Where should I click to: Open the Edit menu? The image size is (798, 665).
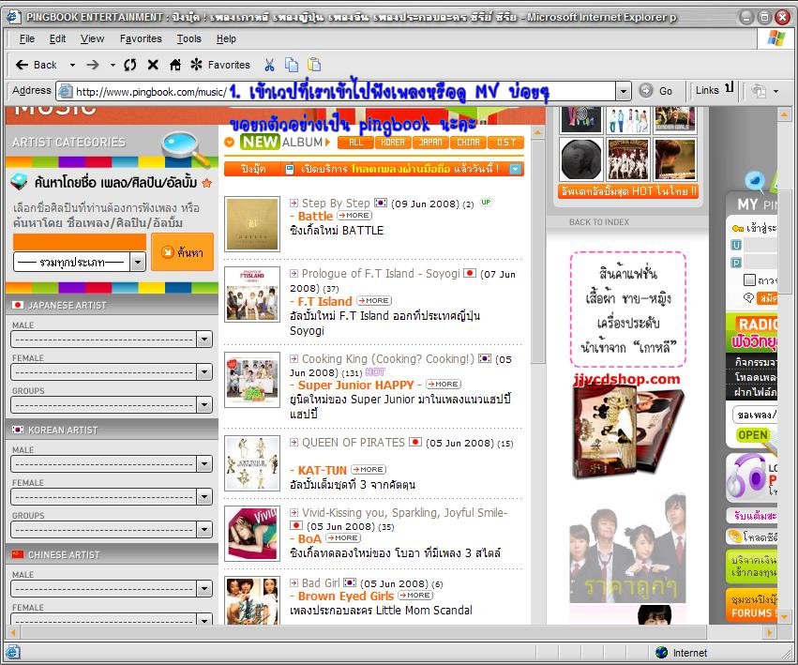pos(57,38)
